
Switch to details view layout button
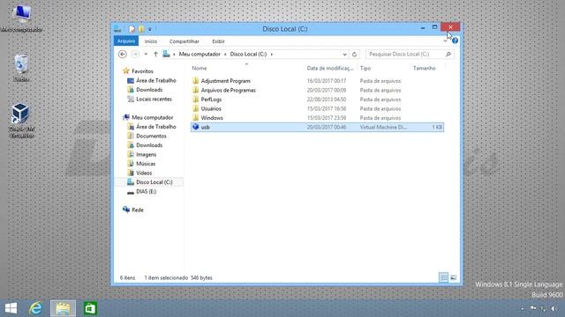click(x=443, y=277)
